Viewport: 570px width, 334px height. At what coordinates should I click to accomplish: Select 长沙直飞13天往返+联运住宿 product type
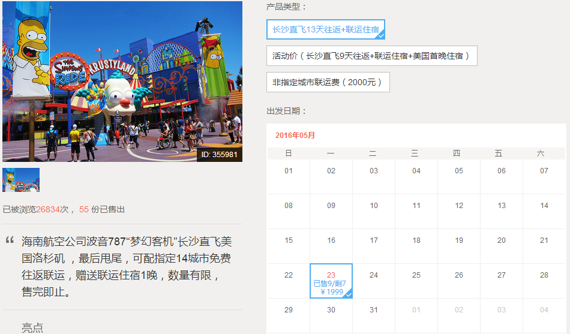pos(325,29)
